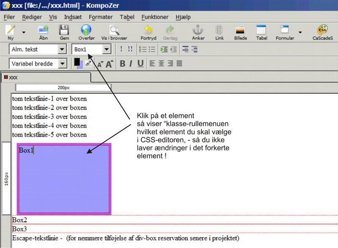Toggle italic formatting

point(131,64)
